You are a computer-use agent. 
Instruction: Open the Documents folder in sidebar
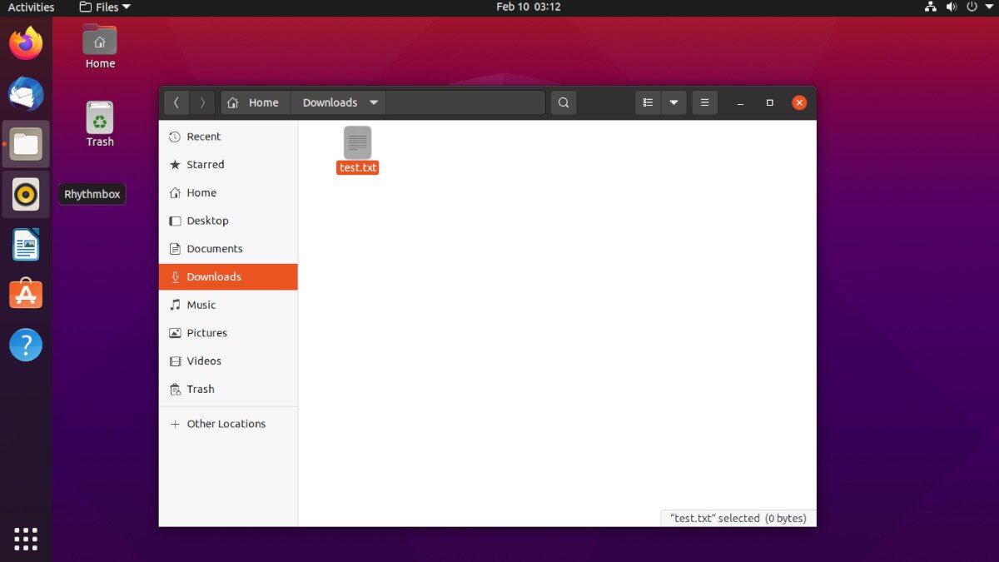point(215,248)
